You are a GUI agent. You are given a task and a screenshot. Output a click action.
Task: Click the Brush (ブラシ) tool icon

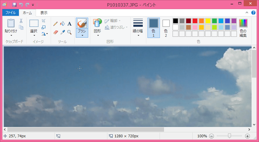click(x=82, y=23)
